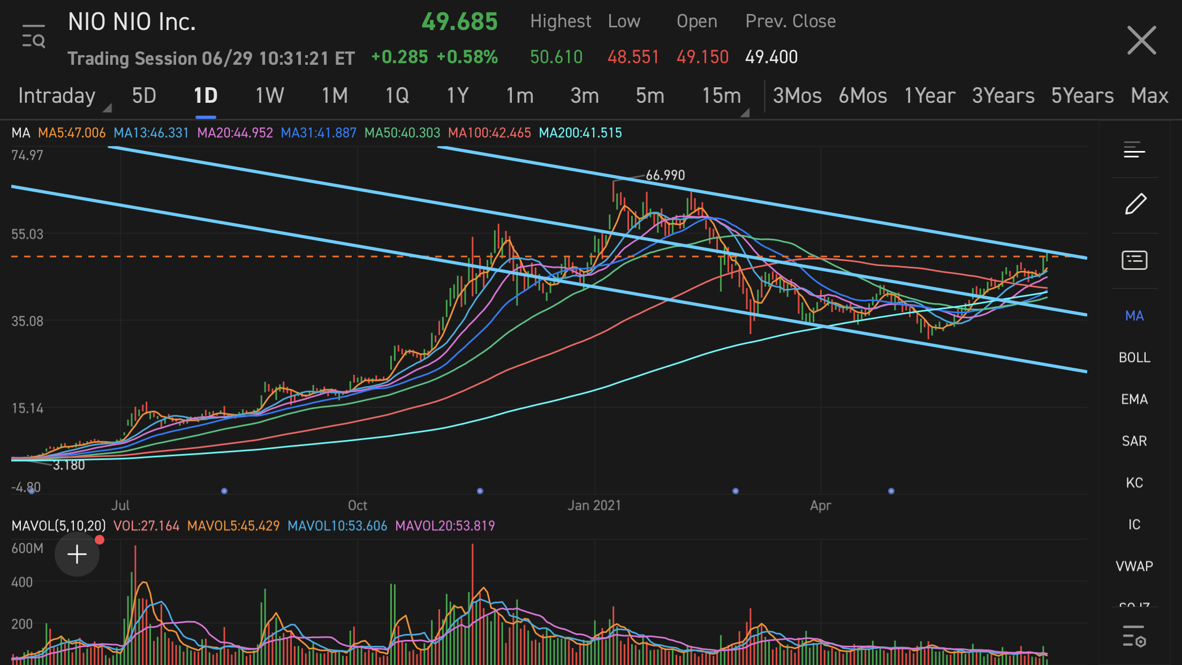Viewport: 1182px width, 665px height.
Task: Open indicator settings icon at bottom right
Action: [1134, 636]
